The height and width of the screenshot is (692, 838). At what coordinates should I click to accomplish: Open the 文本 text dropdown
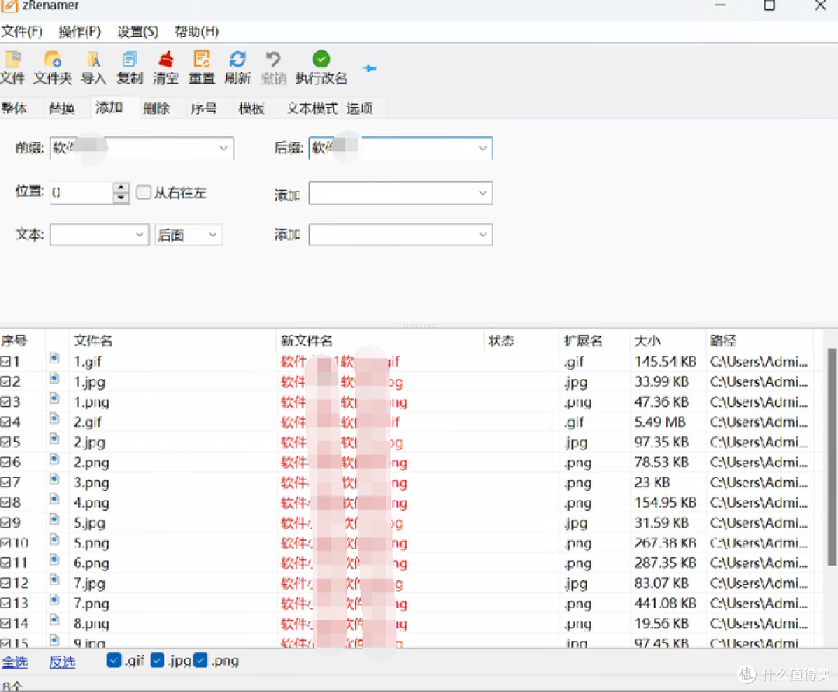coord(139,234)
